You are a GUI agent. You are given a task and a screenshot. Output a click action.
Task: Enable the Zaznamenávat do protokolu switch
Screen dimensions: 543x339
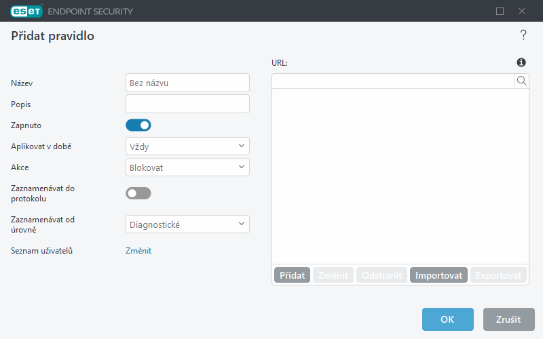(x=138, y=193)
